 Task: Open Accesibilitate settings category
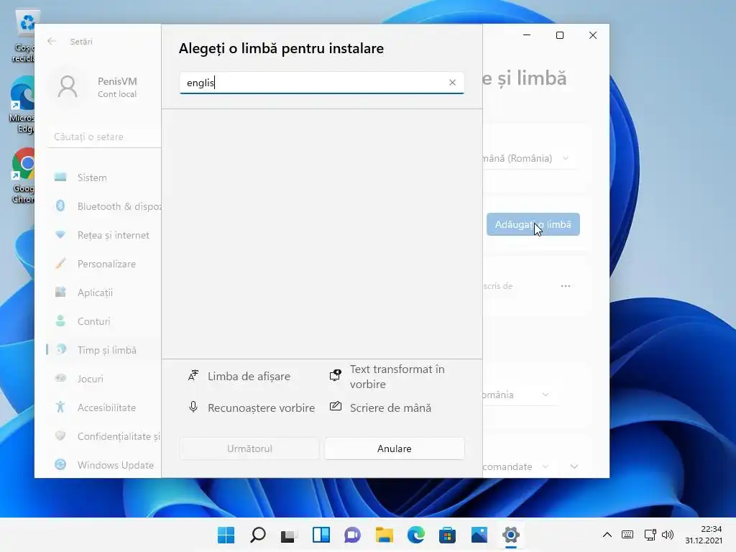tap(104, 408)
